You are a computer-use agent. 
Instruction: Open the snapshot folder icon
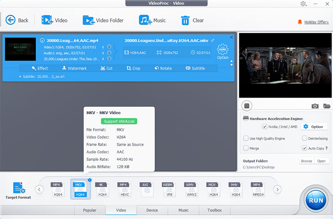[327, 106]
